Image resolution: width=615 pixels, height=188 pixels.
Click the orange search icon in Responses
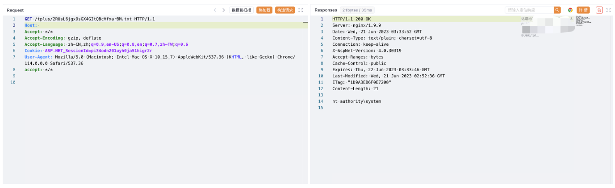[x=557, y=10]
